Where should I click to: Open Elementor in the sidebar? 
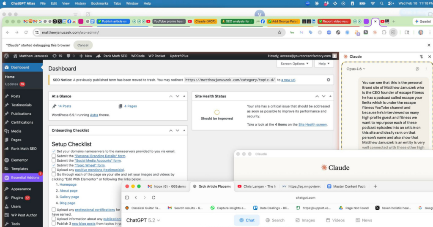point(19,160)
